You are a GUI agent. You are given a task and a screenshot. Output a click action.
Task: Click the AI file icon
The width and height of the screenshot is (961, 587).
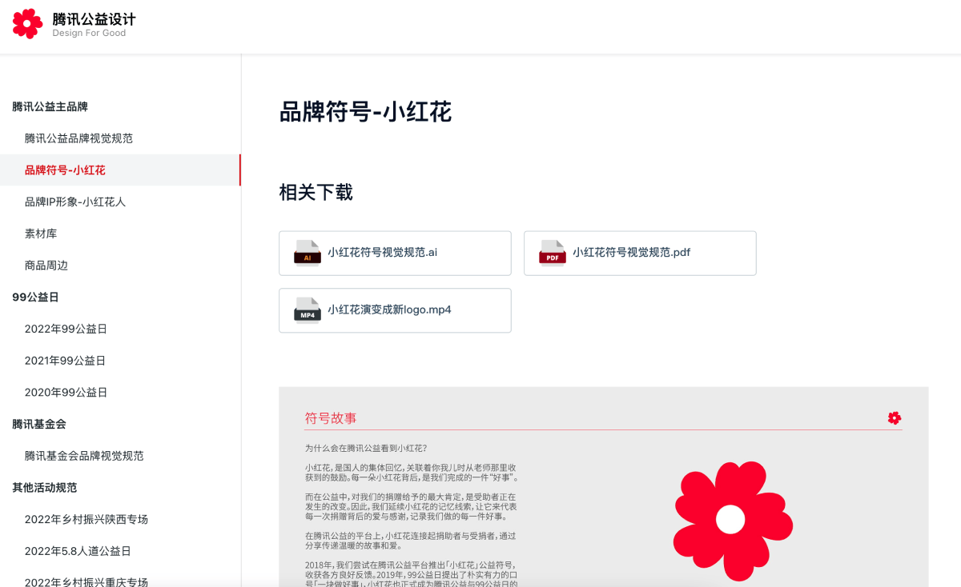(307, 253)
